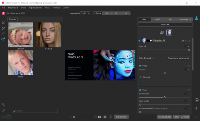This screenshot has width=200, height=121.
Task: Toggle the Pelle section blue dot
Action: click(x=140, y=66)
